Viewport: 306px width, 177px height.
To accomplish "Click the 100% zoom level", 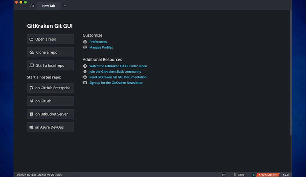I will [x=240, y=175].
